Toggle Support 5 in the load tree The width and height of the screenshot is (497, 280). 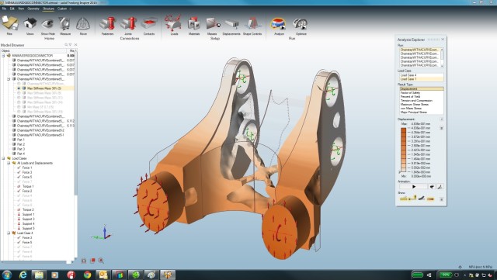pos(19,228)
